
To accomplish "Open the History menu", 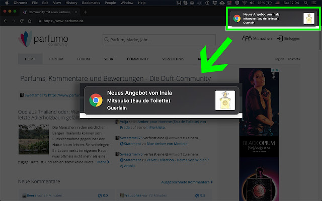I will tap(71, 3).
